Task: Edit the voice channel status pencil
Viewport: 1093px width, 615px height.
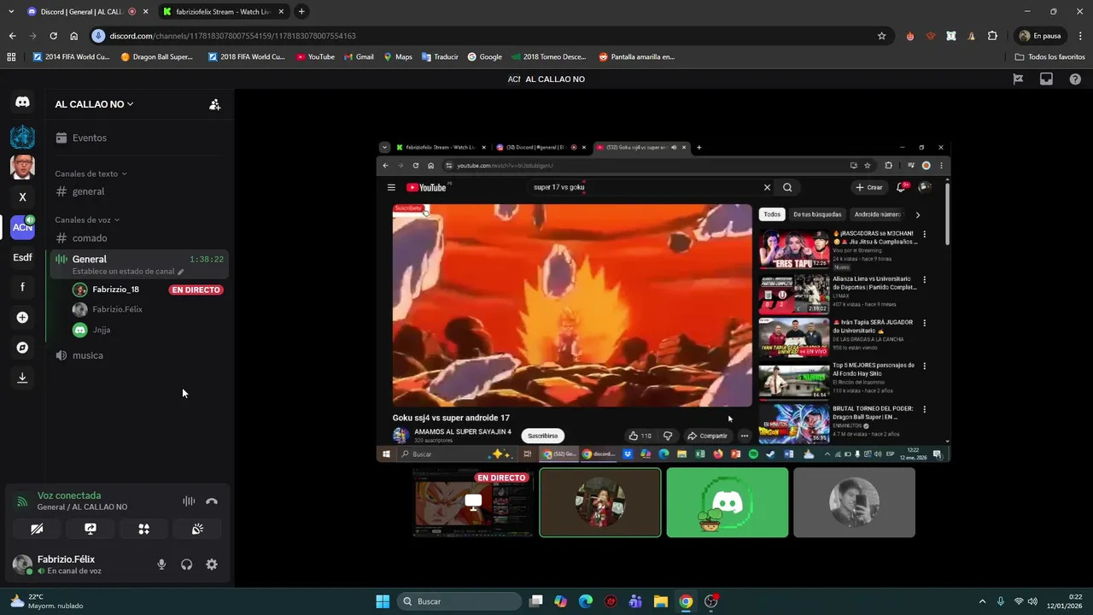Action: pyautogui.click(x=180, y=272)
